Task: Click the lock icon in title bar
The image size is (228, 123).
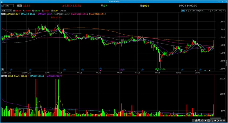Action: [2, 2]
